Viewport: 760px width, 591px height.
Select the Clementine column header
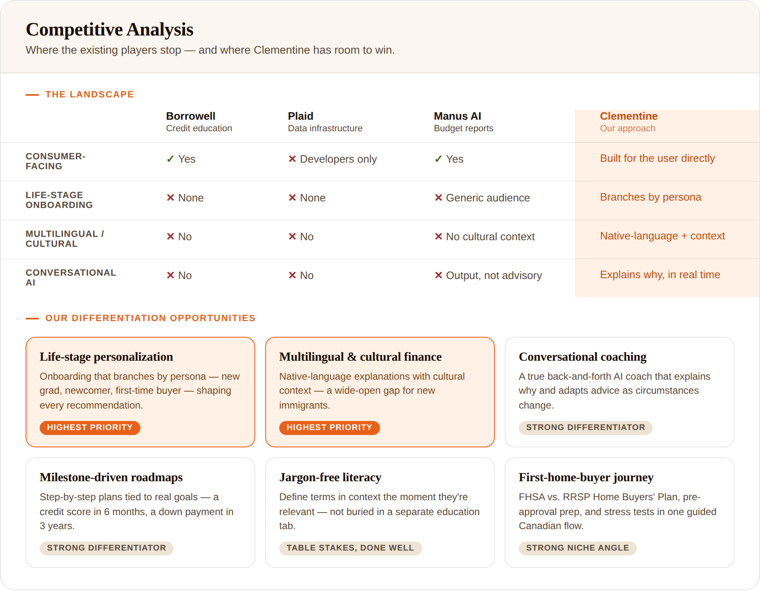point(629,122)
